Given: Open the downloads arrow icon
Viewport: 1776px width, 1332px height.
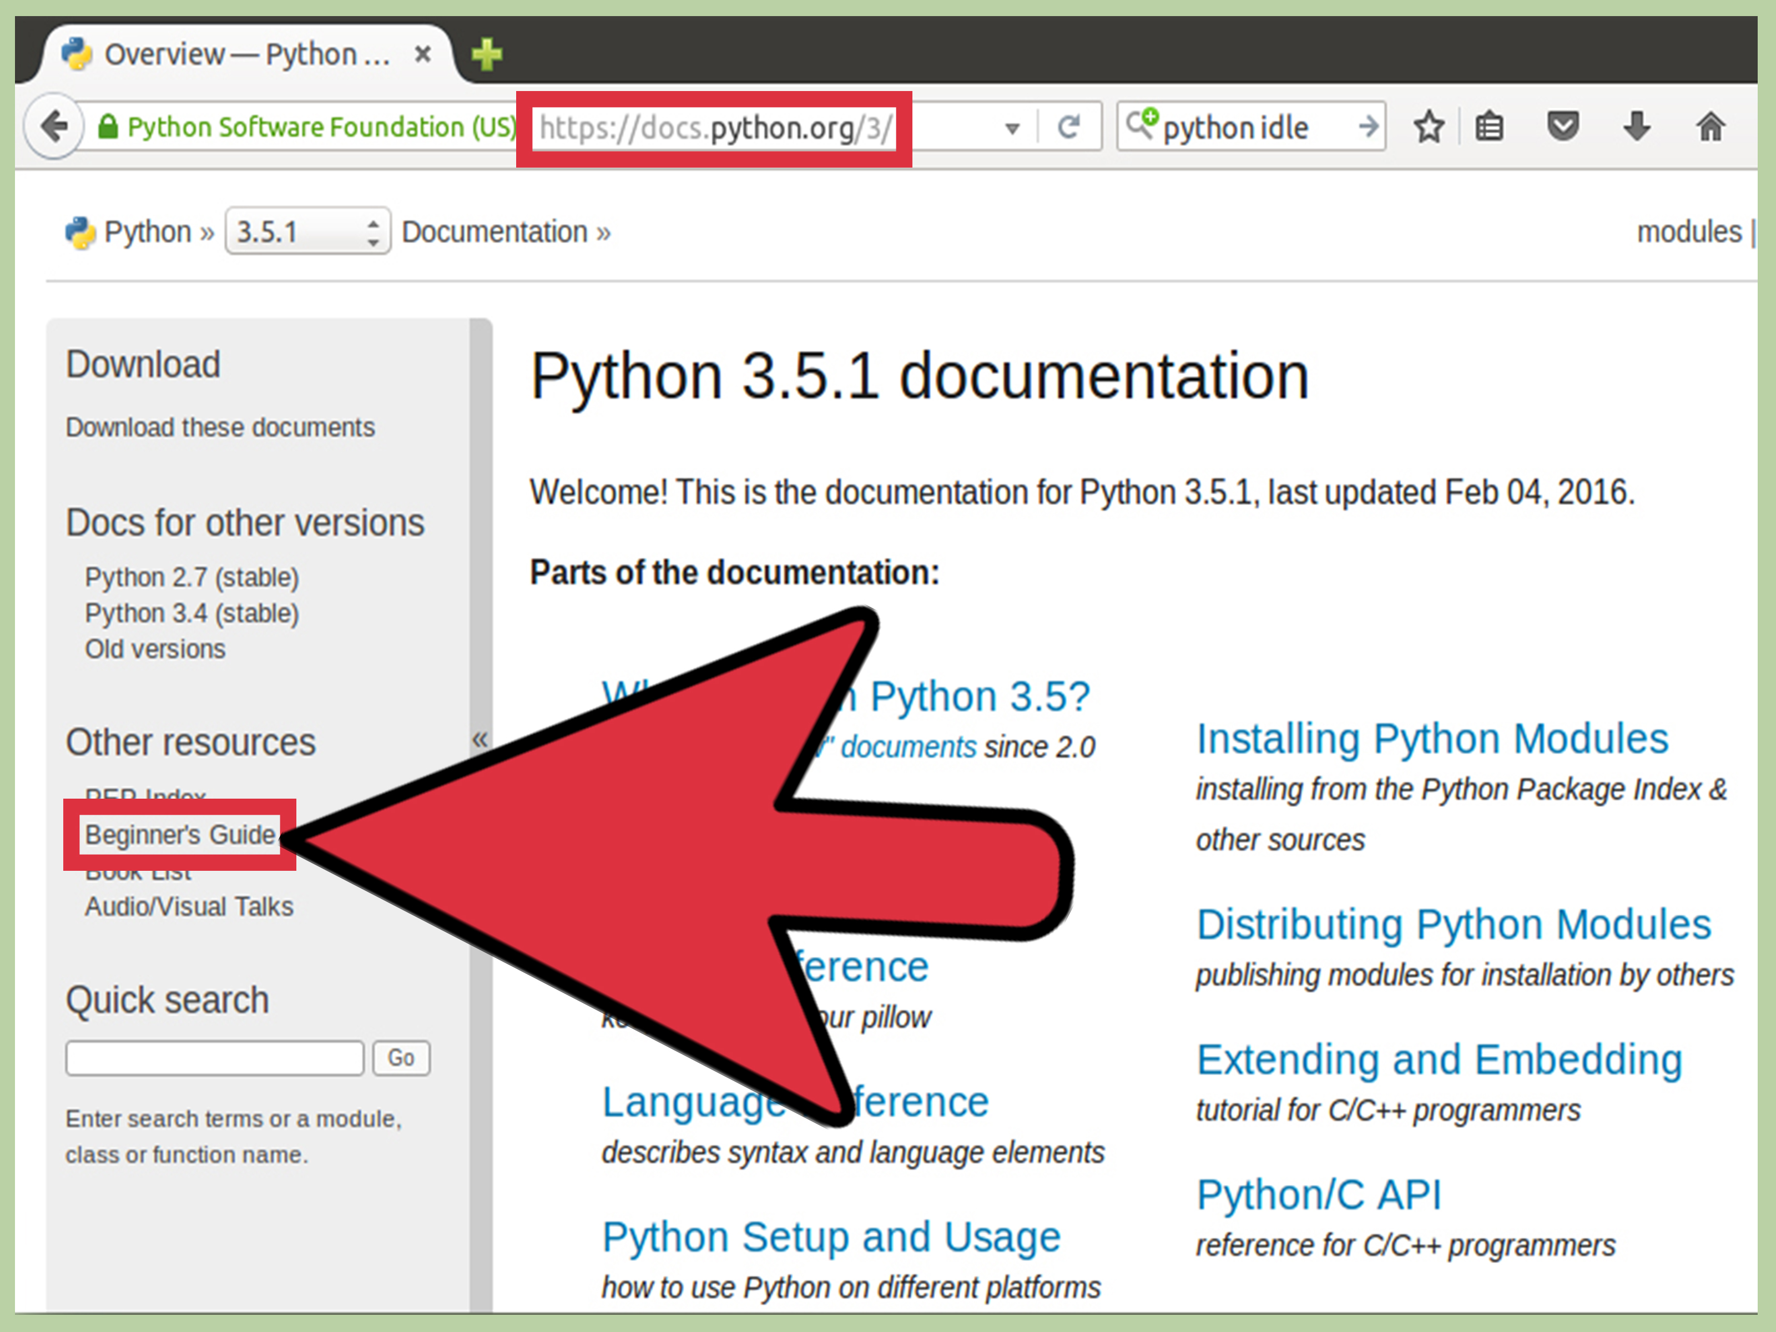Looking at the screenshot, I should [1636, 127].
